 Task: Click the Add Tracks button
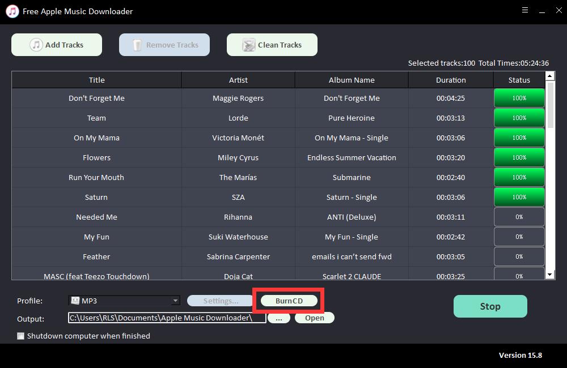coord(57,45)
